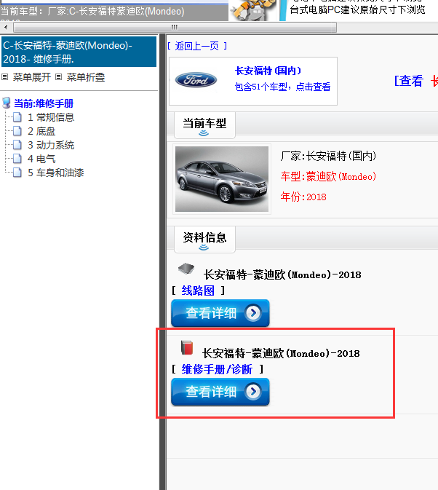Screen dimensions: 438x490
Task: Click the computer icon beside 当前:维修手册
Action: click(x=7, y=103)
